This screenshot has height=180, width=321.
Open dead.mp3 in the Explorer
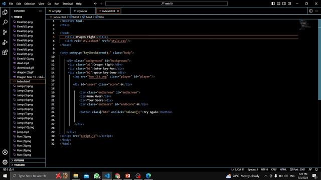pos(28,63)
